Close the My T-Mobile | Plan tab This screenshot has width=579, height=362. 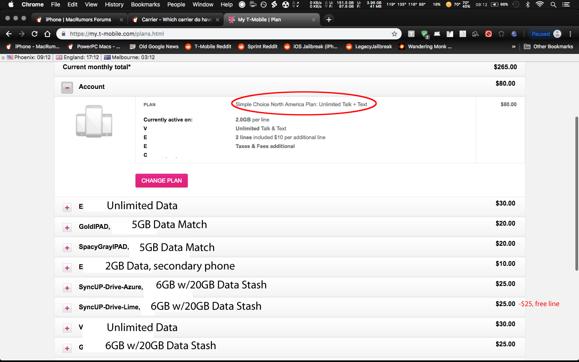click(314, 19)
